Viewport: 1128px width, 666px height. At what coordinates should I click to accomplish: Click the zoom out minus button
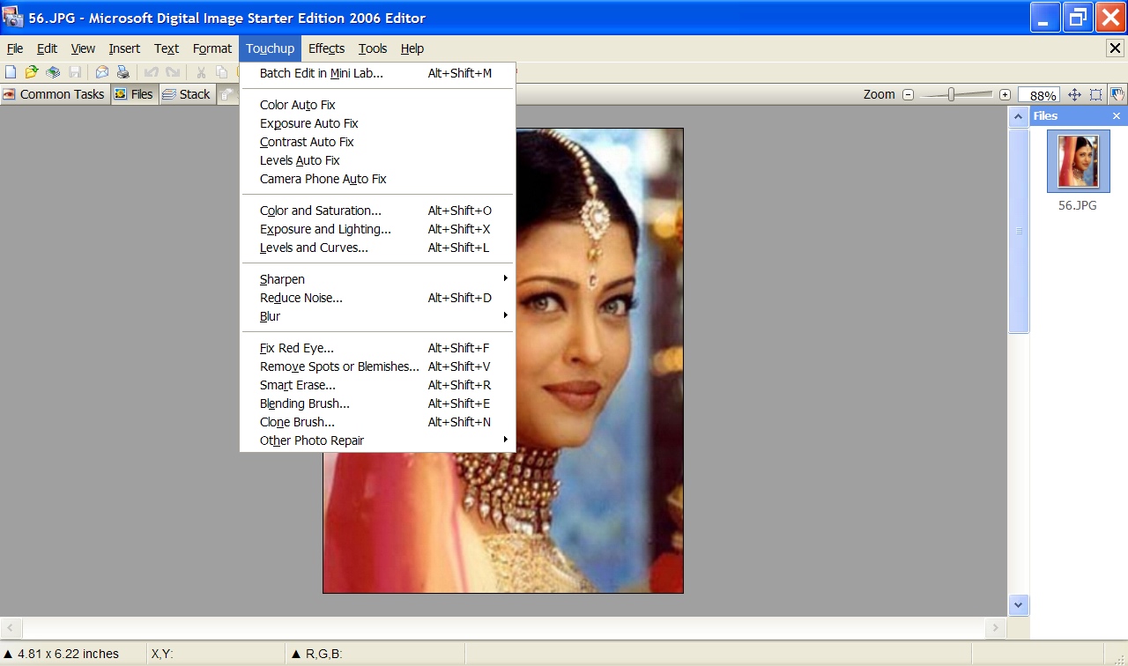tap(909, 94)
